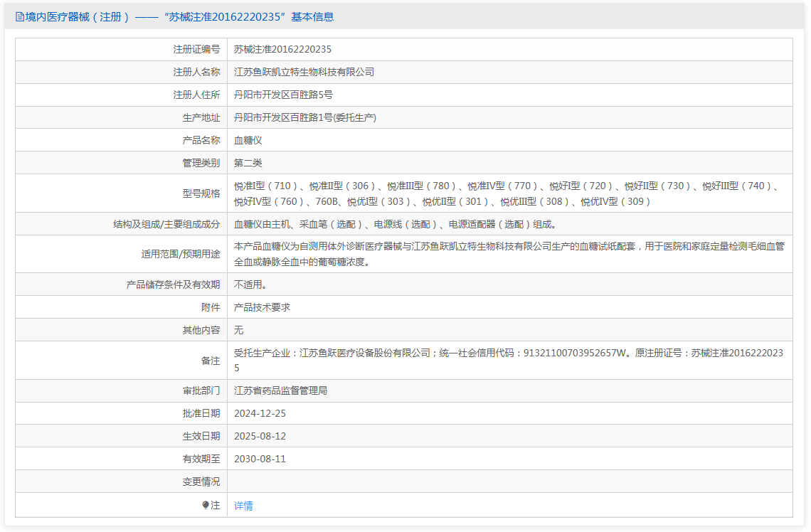The width and height of the screenshot is (811, 532).
Task: Click the 备注 label cell
Action: 122,361
